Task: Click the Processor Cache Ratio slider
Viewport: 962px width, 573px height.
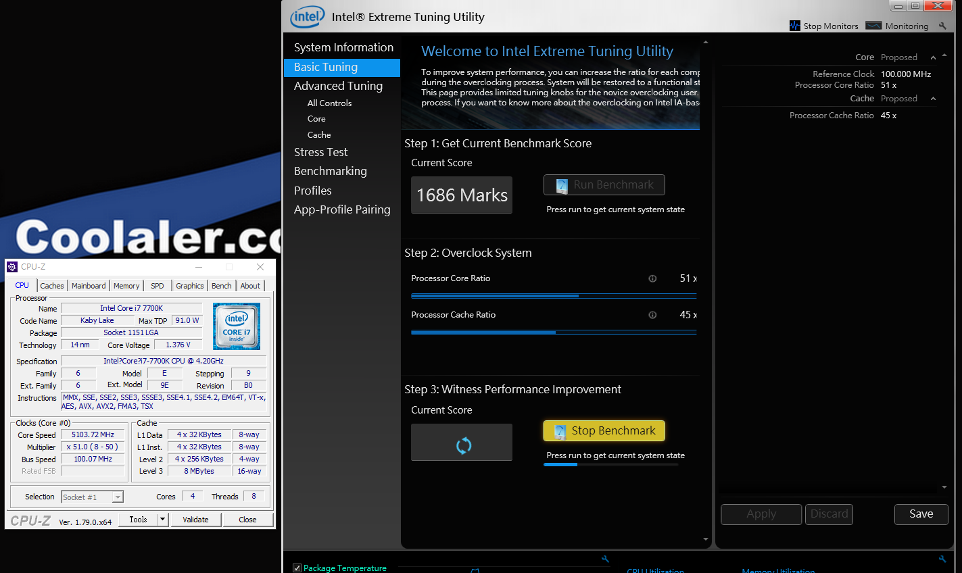Action: 554,332
